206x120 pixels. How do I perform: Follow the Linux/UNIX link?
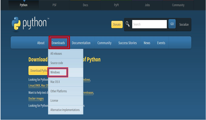point(34,85)
